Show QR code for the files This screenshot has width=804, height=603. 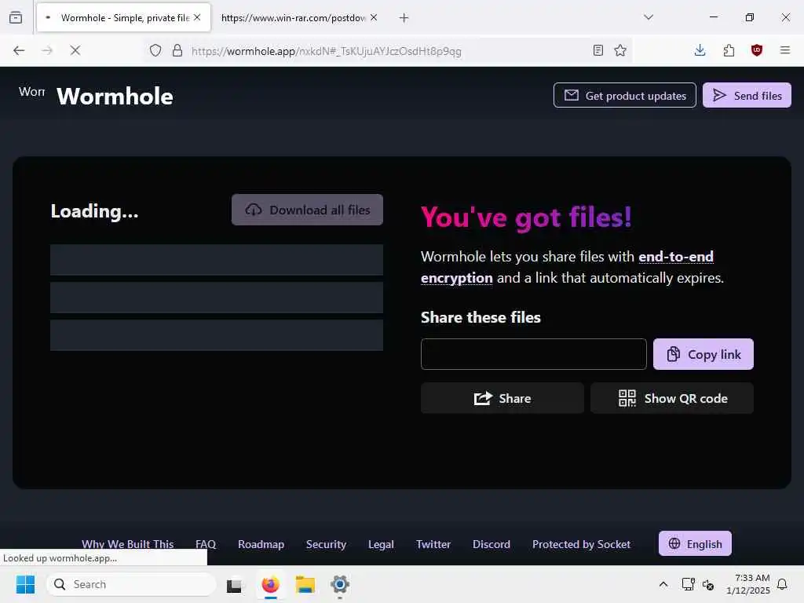[672, 398]
